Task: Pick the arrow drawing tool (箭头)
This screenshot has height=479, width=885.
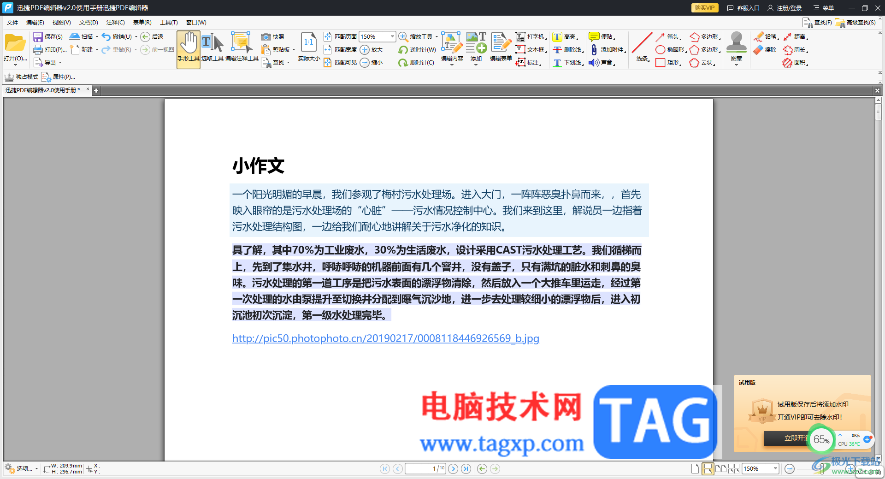Action: [x=668, y=37]
